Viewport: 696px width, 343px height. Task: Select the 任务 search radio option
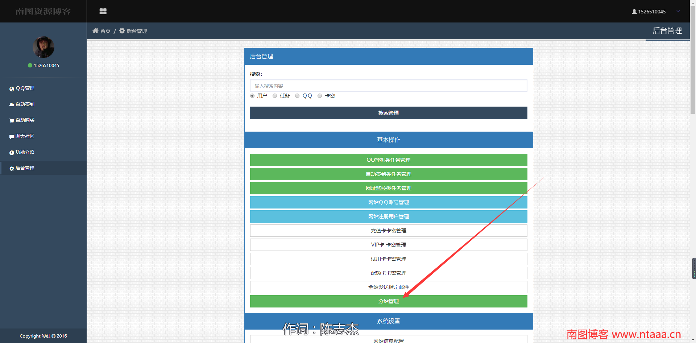[x=275, y=96]
